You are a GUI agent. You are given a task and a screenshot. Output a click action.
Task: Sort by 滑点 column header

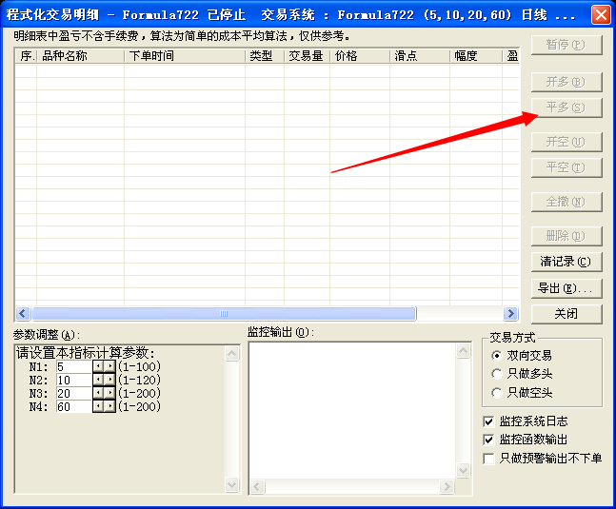[420, 56]
